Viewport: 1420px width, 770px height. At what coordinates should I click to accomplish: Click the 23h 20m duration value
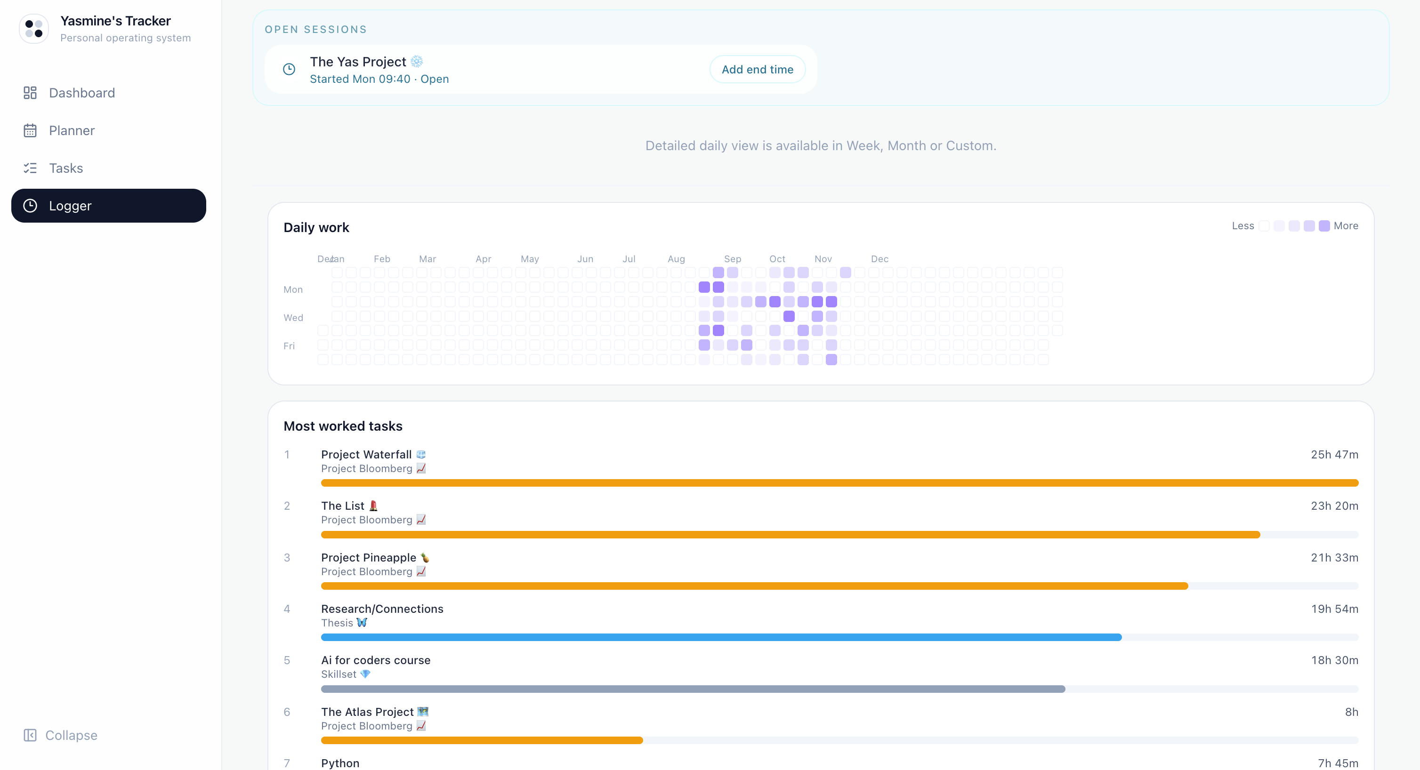[x=1334, y=505]
